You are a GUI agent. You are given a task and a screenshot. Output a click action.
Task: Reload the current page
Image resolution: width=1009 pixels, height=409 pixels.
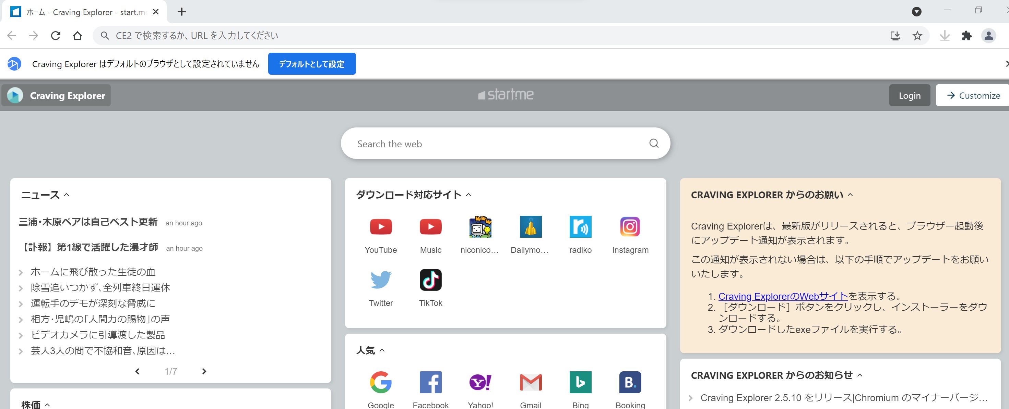coord(56,36)
